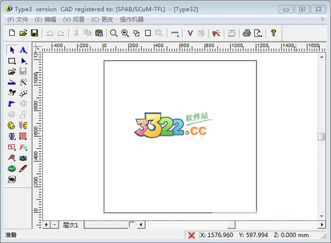Click the ruler origin corner icon
Image resolution: width=331 pixels, height=243 pixels.
pos(38,47)
